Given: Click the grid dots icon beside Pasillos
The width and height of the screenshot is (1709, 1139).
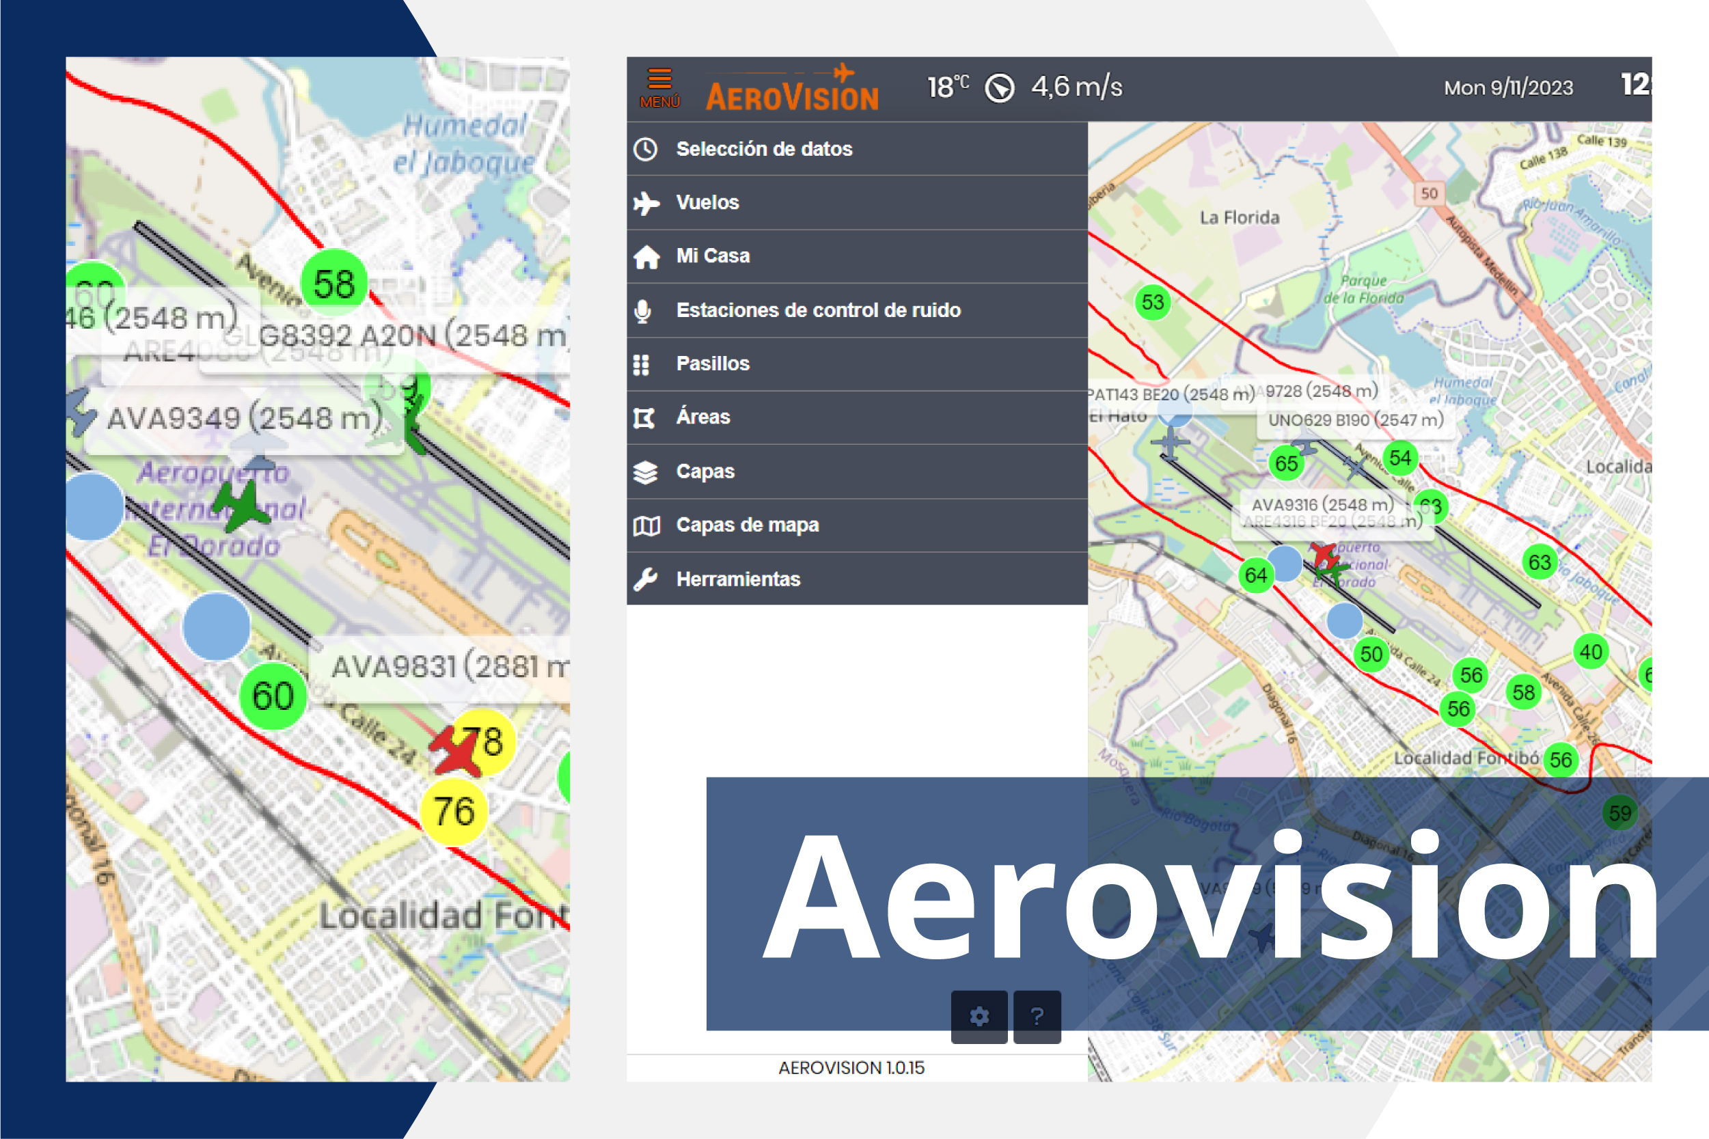Looking at the screenshot, I should tap(640, 364).
